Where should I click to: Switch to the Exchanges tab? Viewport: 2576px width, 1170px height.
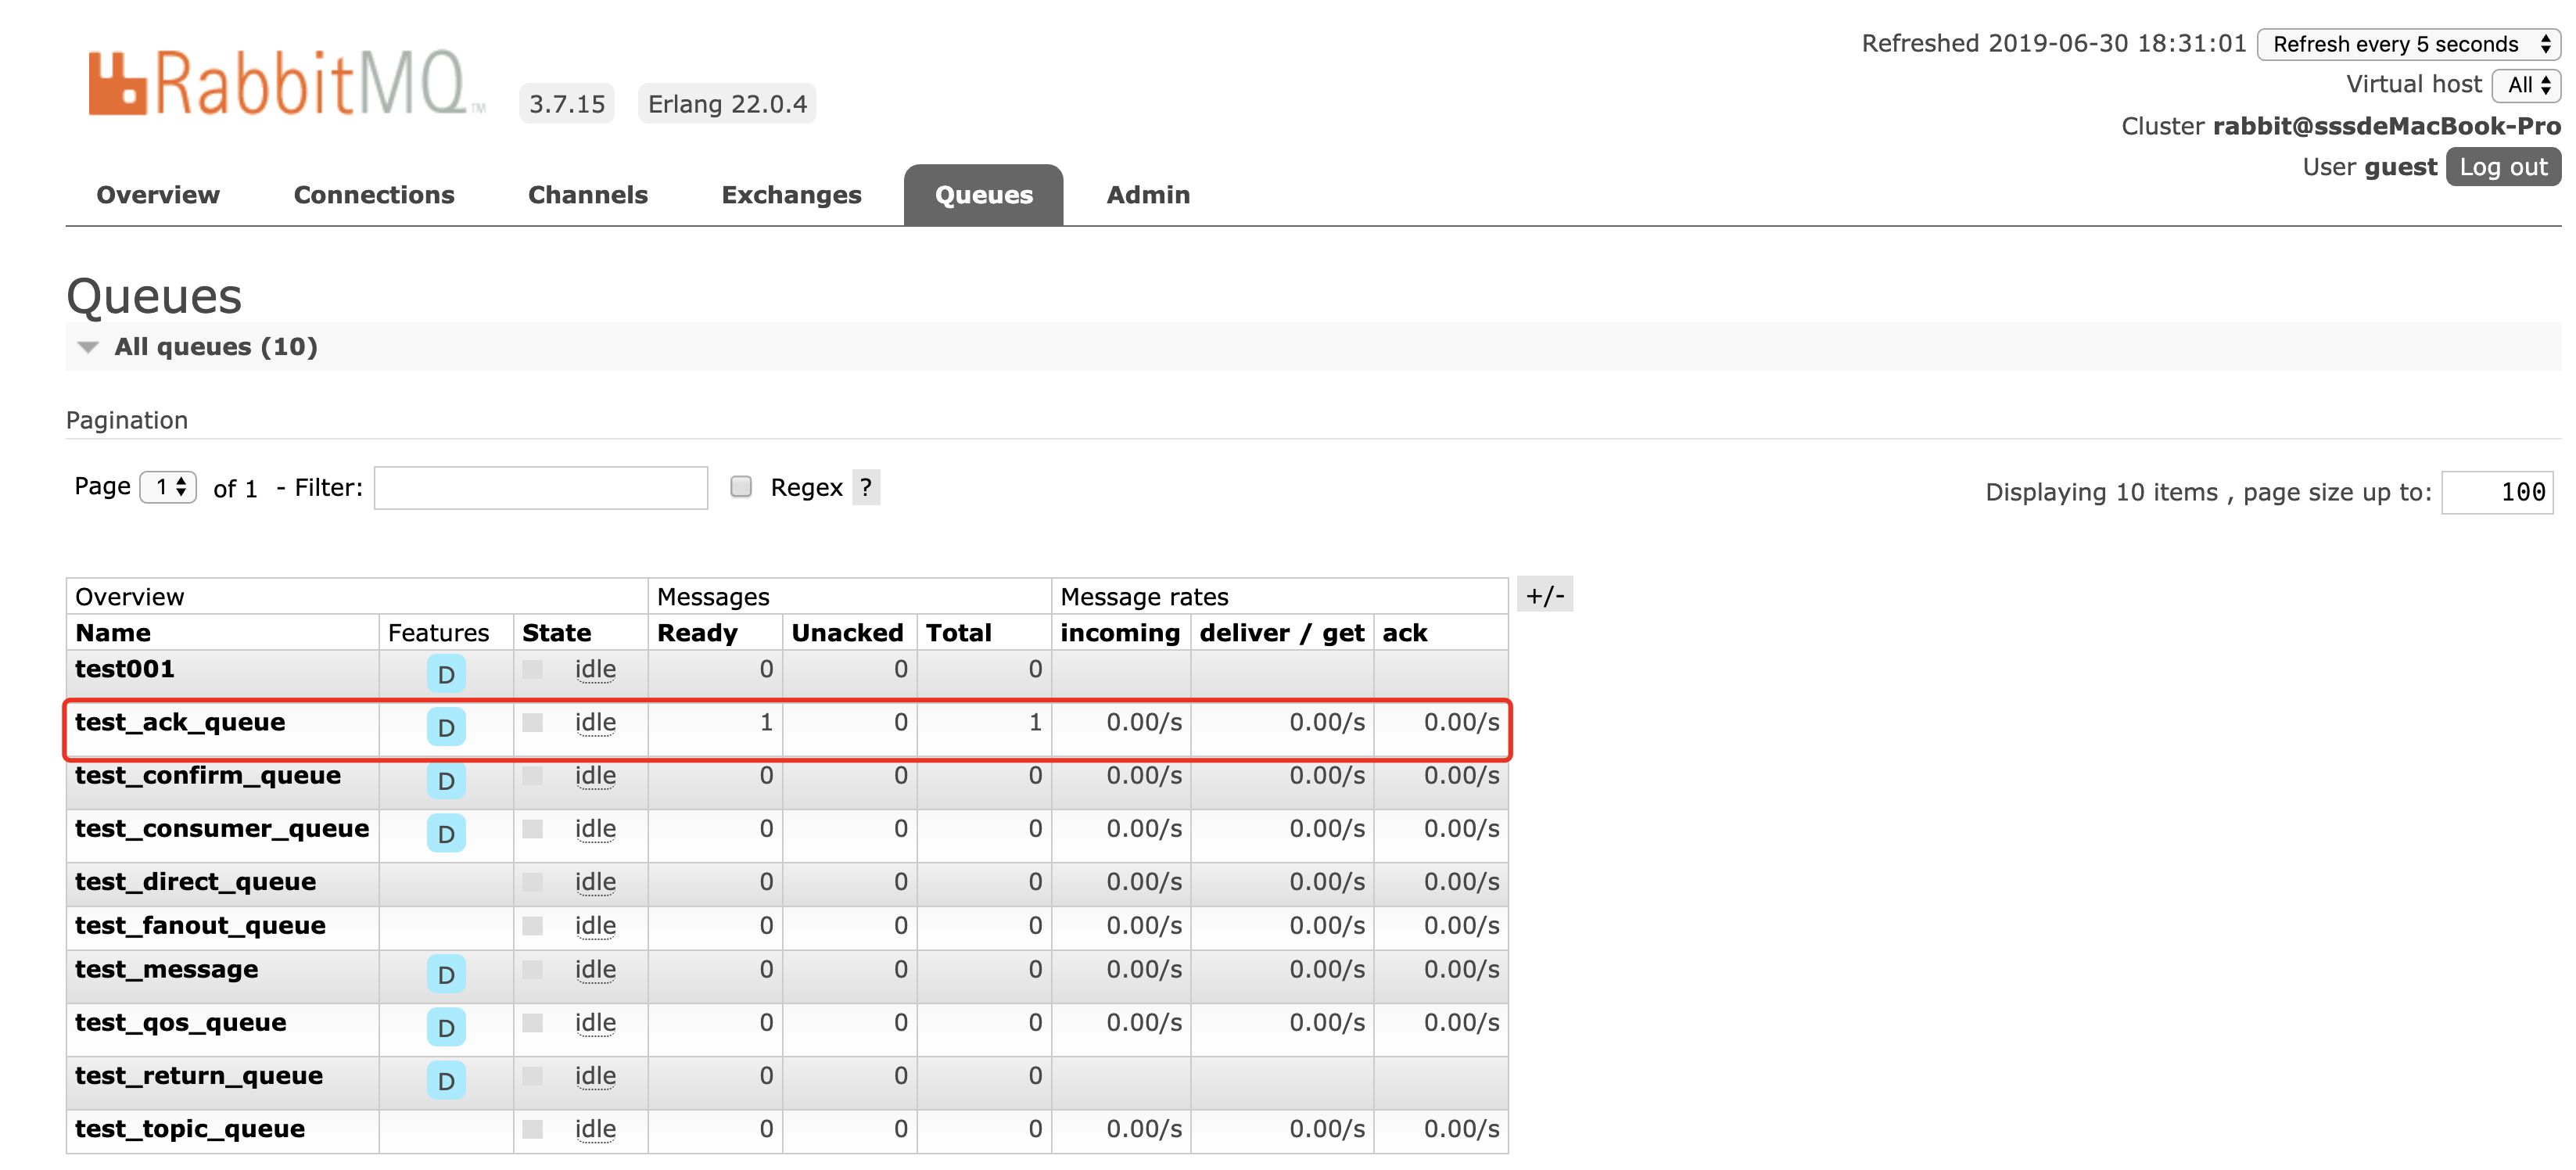[791, 195]
